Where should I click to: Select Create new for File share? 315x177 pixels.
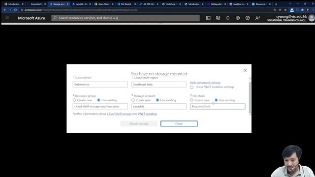coord(191,100)
